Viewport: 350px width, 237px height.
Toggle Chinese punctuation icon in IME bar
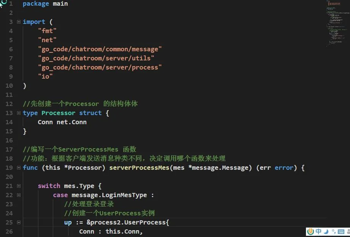pos(334,231)
